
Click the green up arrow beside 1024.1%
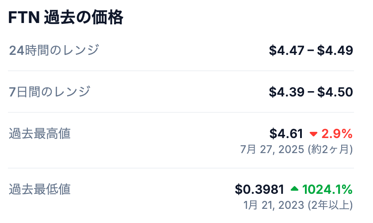point(295,189)
